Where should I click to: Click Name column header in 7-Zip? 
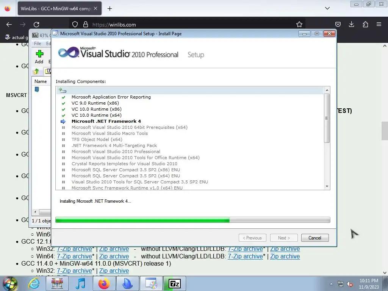41,81
